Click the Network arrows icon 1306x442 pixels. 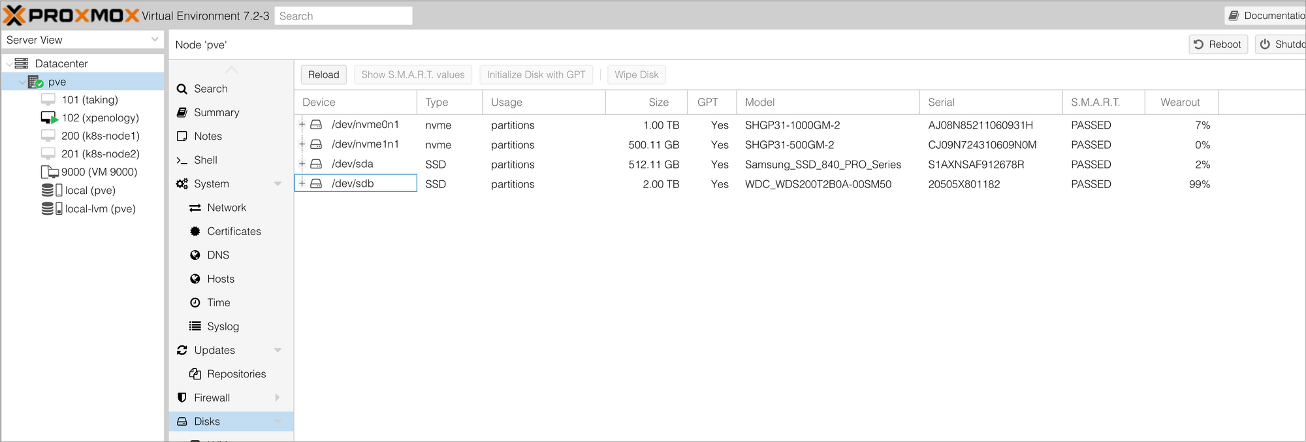click(x=195, y=208)
